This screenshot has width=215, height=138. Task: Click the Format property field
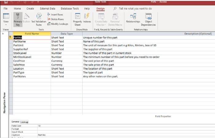126,129
